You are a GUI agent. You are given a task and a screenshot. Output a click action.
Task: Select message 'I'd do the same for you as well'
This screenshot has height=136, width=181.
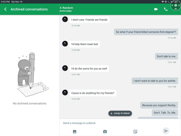coord(89,69)
